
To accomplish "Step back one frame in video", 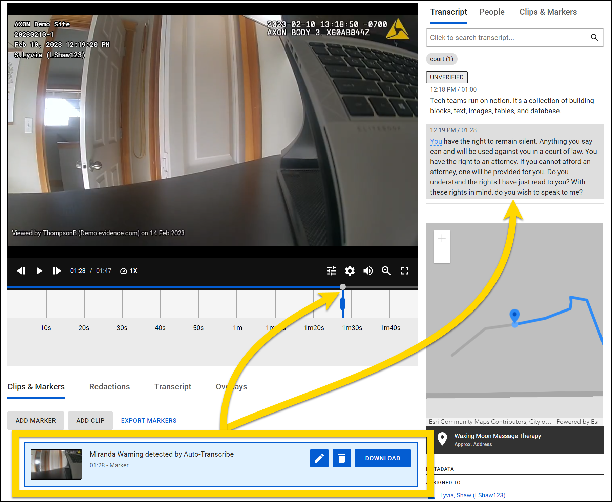I will 21,271.
